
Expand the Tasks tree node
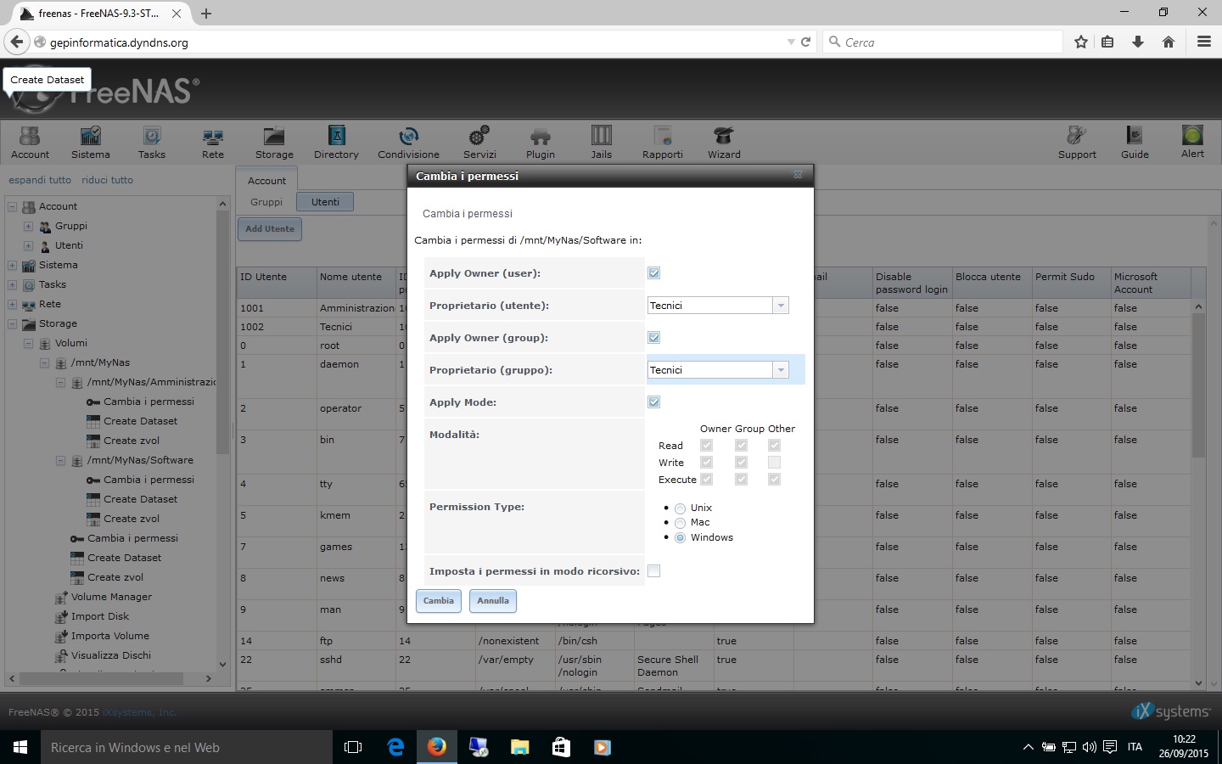(x=12, y=284)
